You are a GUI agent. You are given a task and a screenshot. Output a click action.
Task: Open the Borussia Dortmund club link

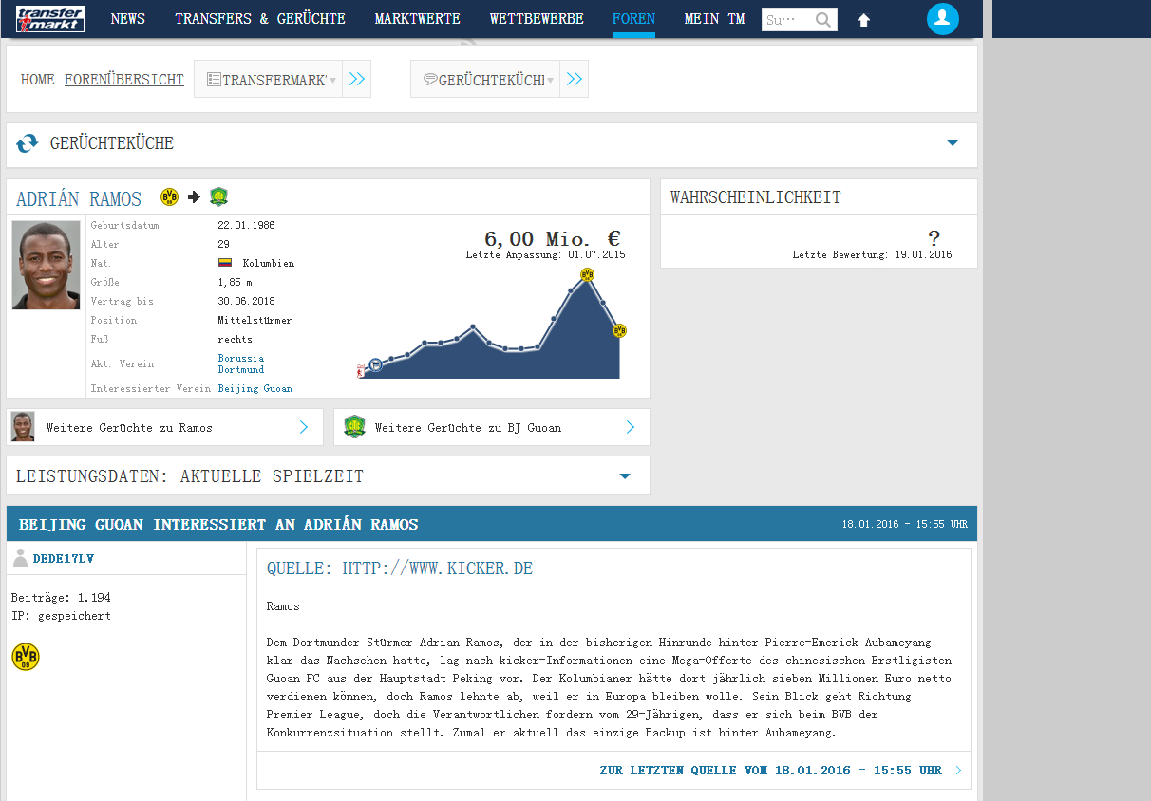[x=241, y=363]
